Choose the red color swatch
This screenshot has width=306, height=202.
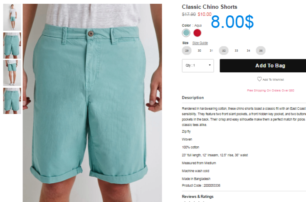[x=197, y=33]
